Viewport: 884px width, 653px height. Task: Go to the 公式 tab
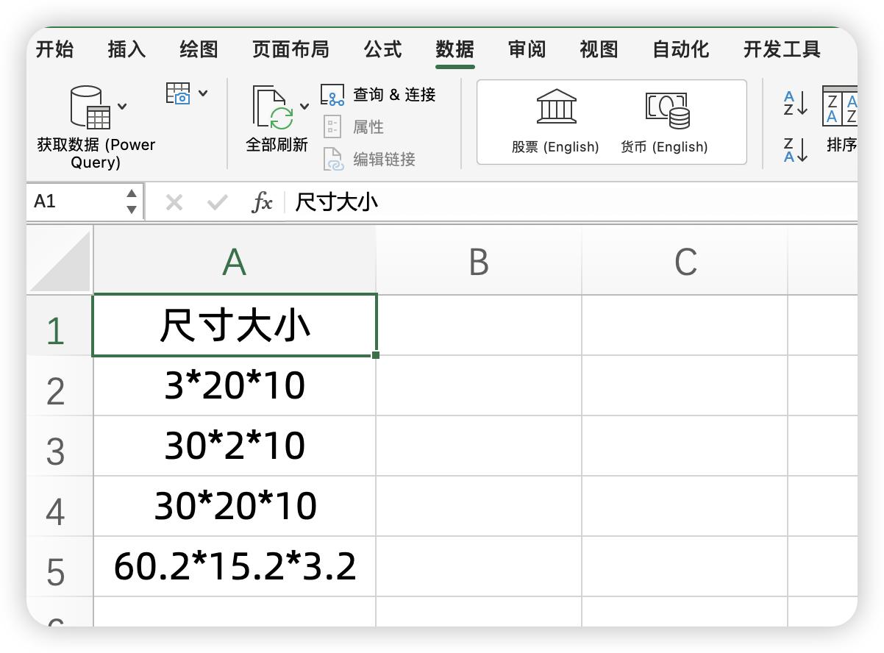pyautogui.click(x=382, y=49)
